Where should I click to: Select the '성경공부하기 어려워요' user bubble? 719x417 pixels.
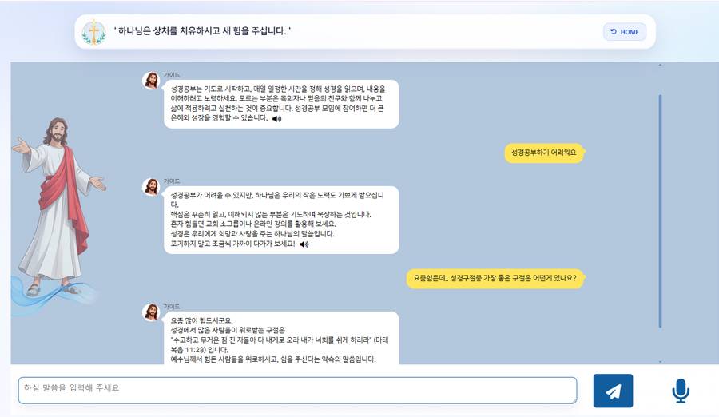pyautogui.click(x=543, y=153)
